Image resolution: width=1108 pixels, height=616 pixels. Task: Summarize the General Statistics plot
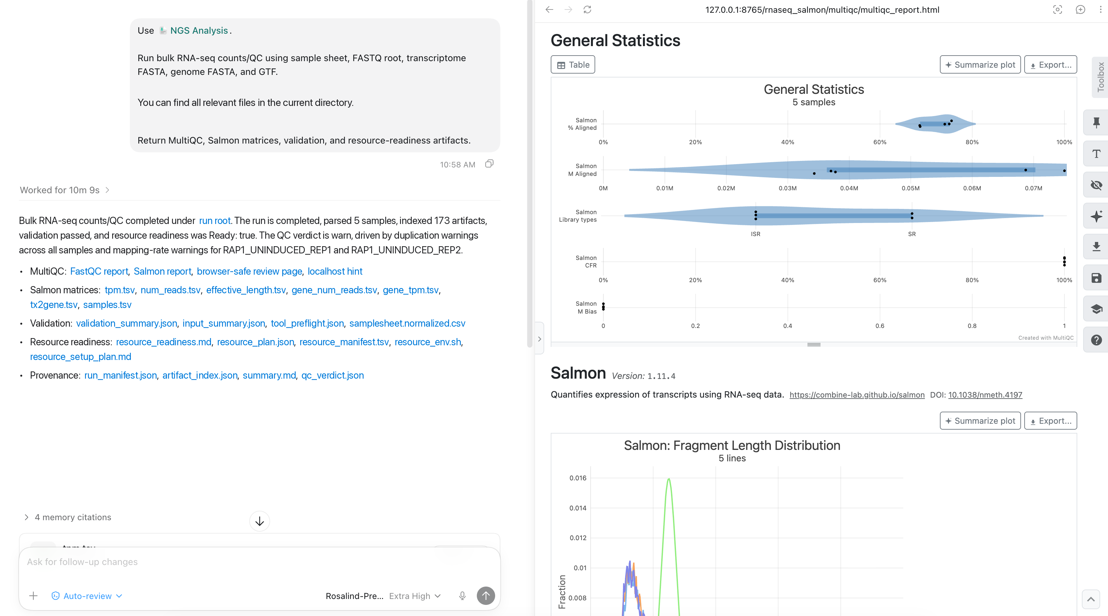pos(980,64)
